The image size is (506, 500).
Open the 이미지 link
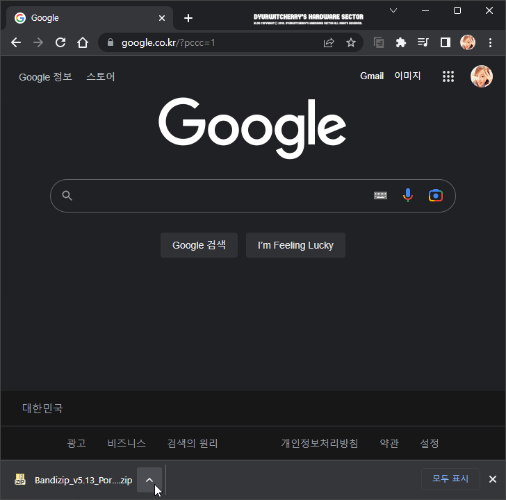click(x=407, y=76)
